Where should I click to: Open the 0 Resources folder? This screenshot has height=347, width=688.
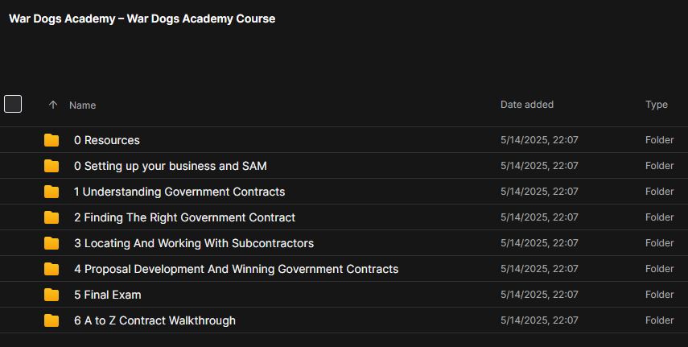107,140
